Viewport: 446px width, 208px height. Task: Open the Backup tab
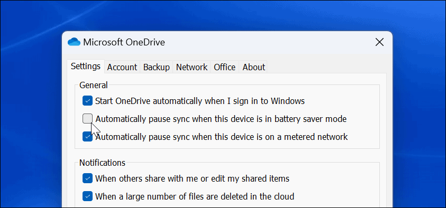pos(157,67)
